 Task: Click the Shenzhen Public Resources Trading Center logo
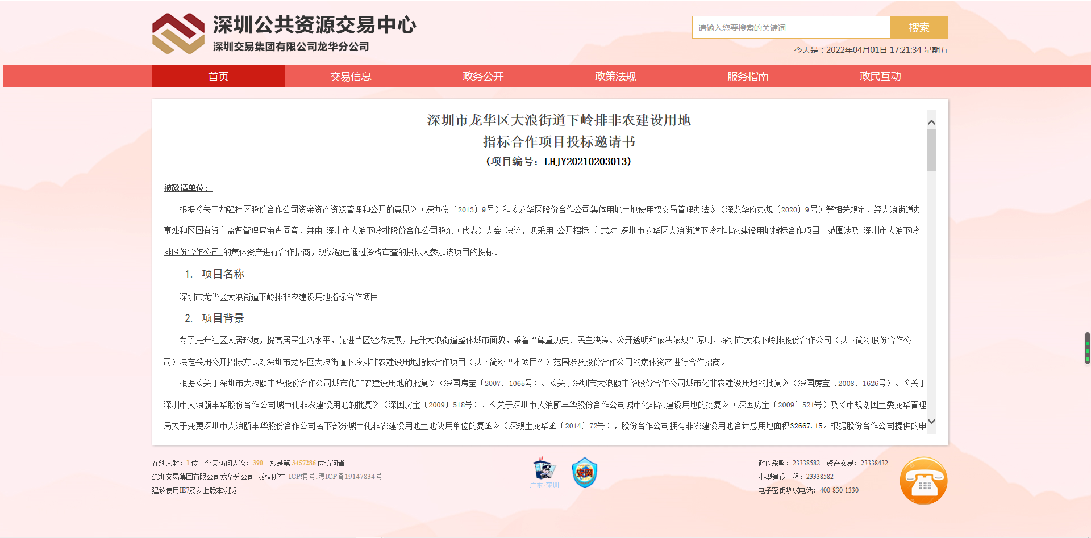178,34
